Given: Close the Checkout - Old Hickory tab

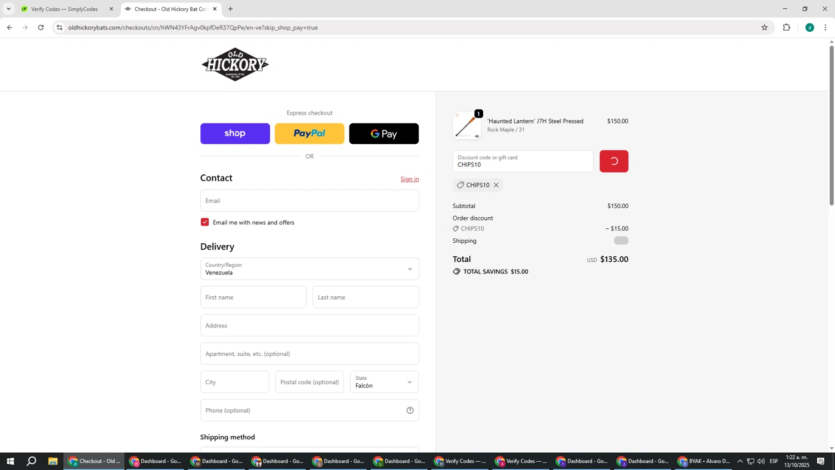Looking at the screenshot, I should (215, 9).
